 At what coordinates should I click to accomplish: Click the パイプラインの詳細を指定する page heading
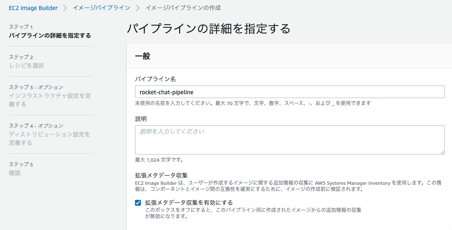[209, 29]
